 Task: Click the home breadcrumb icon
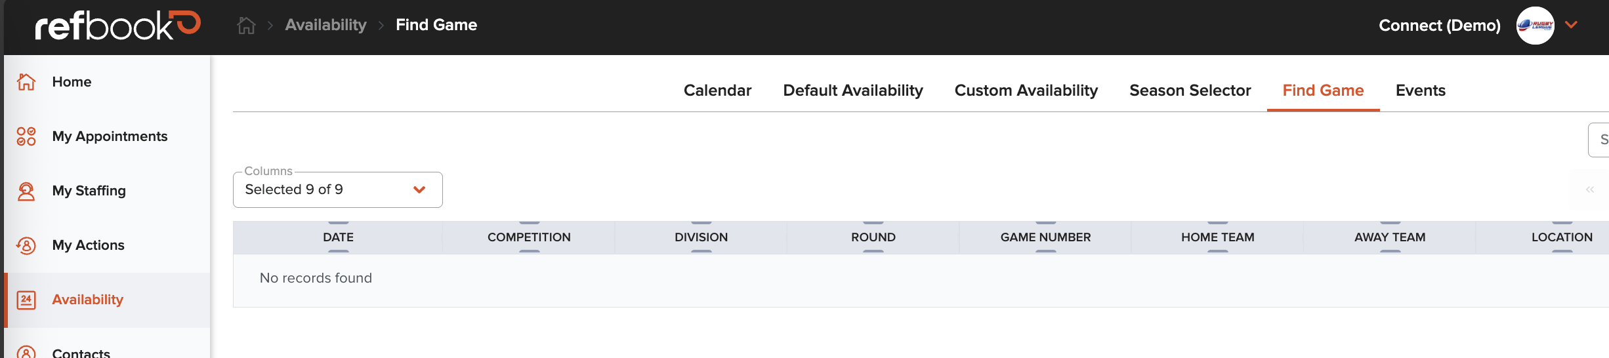246,26
